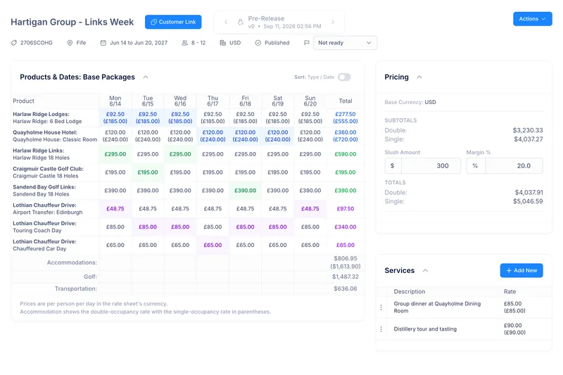Collapse the Products & Dates panel
563x375 pixels.
pos(146,77)
